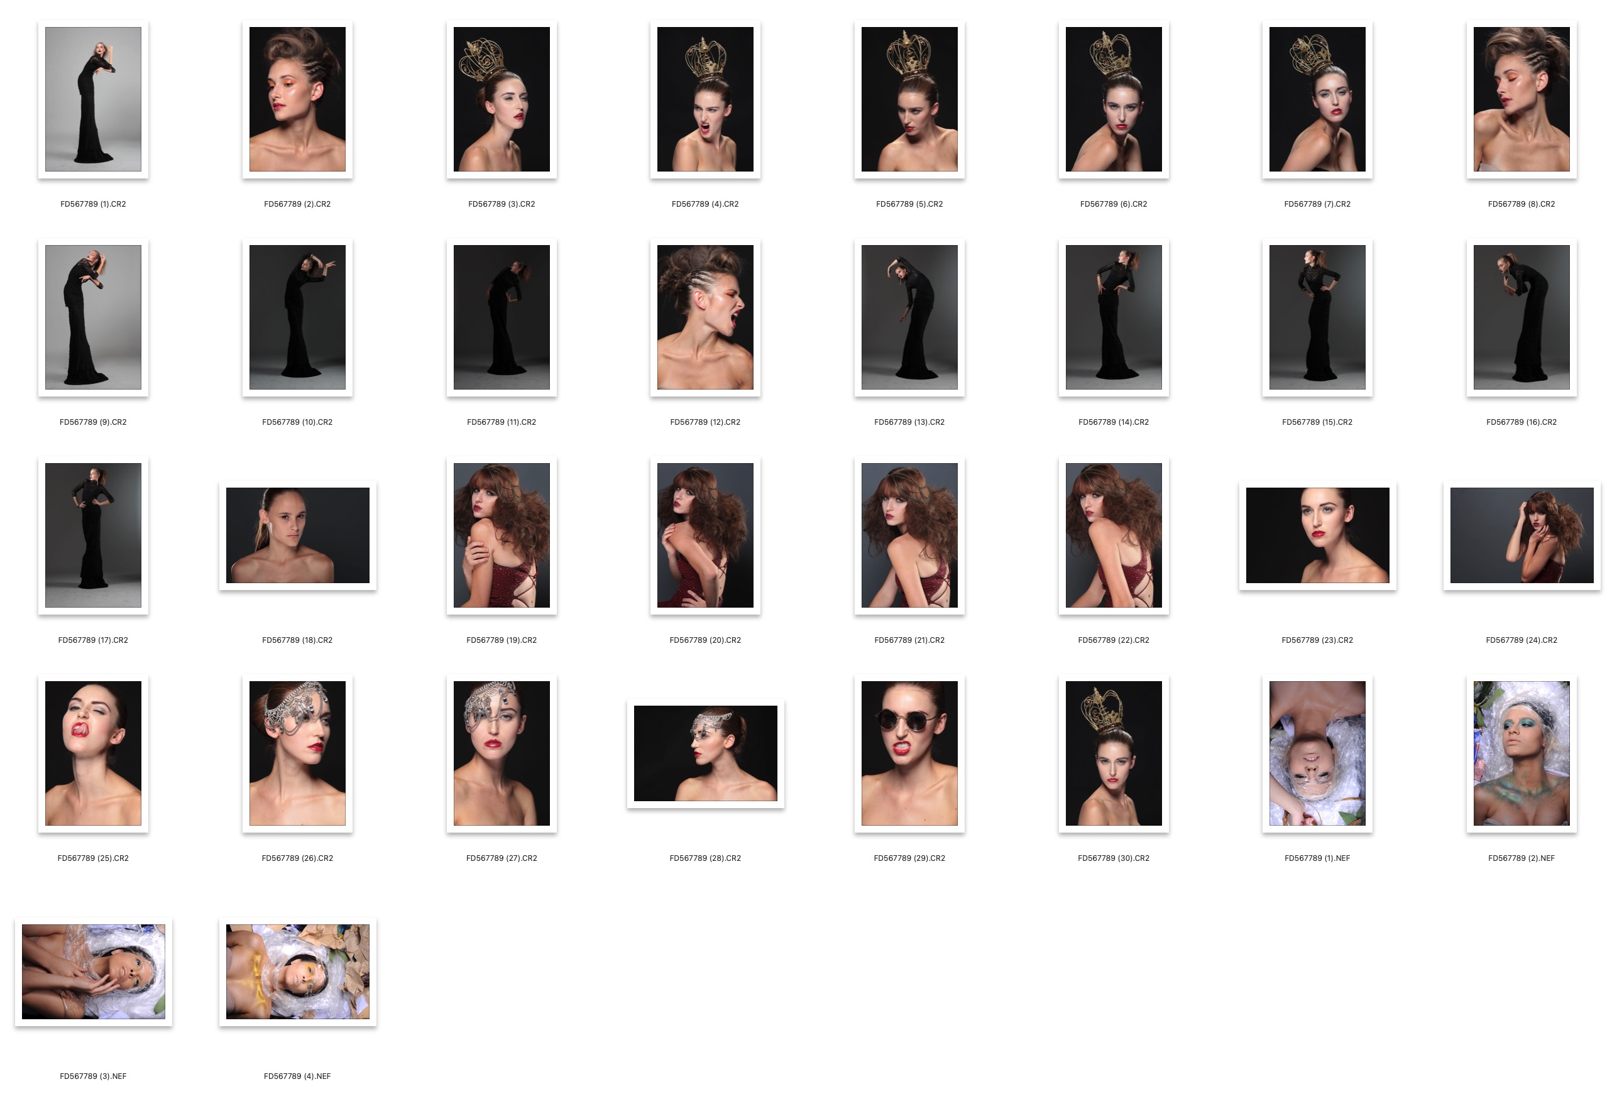Choose thumbnail FD567789 (24).CR2
Image resolution: width=1612 pixels, height=1116 pixels.
1521,535
